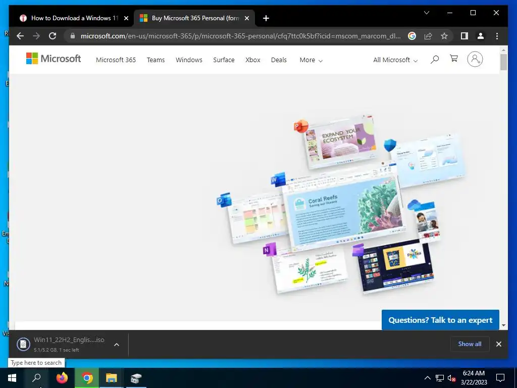The height and width of the screenshot is (388, 517).
Task: Open the notification center
Action: (x=500, y=378)
